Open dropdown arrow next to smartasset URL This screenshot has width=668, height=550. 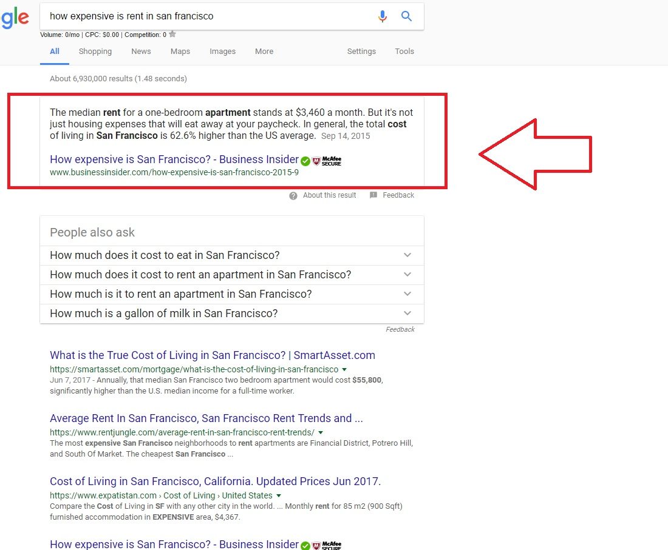click(344, 370)
